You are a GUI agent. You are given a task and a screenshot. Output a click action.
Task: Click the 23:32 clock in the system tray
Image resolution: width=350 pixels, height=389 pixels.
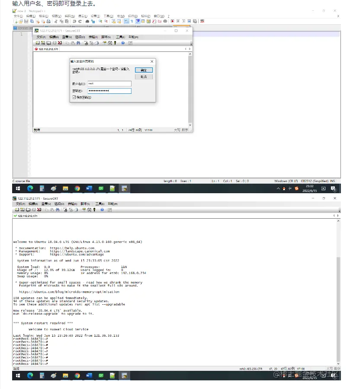pos(309,188)
